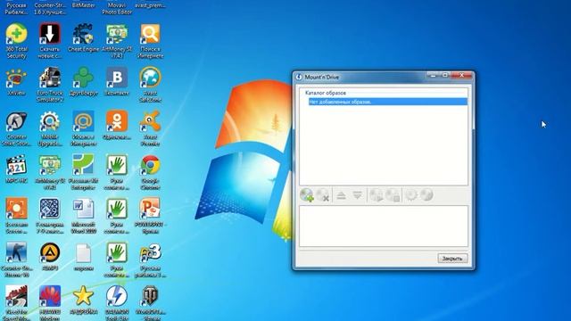
Task: Select the 'Каталог образов' root entry
Action: click(326, 93)
